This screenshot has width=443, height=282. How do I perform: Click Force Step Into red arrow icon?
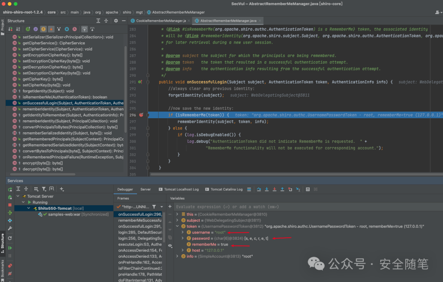click(x=274, y=189)
